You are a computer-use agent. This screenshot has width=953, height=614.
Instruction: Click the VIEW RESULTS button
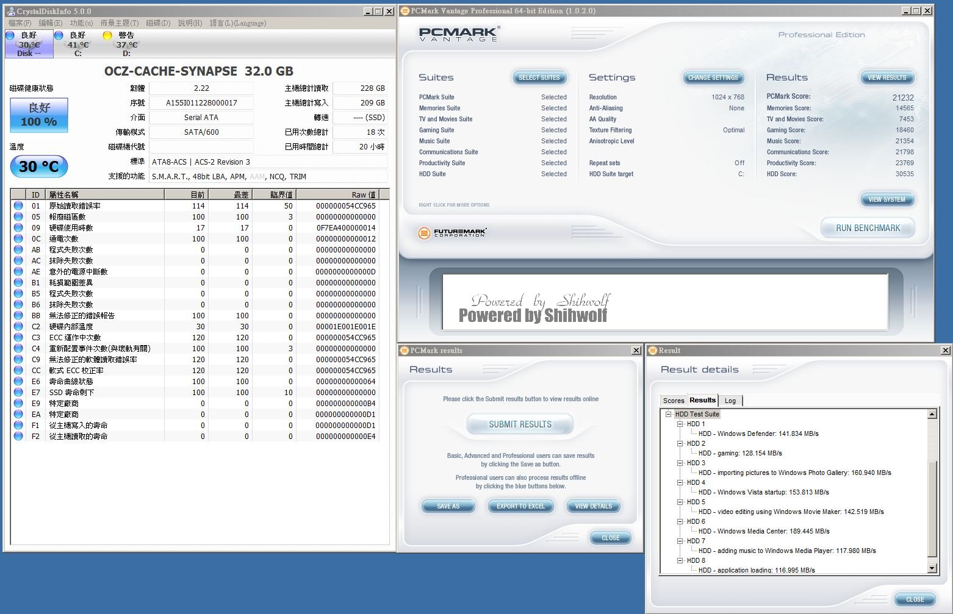coord(887,77)
